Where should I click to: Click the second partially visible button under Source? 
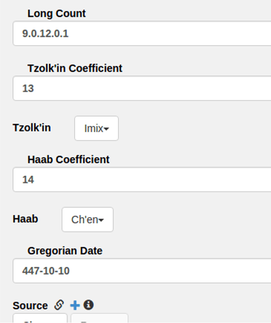[99, 318]
